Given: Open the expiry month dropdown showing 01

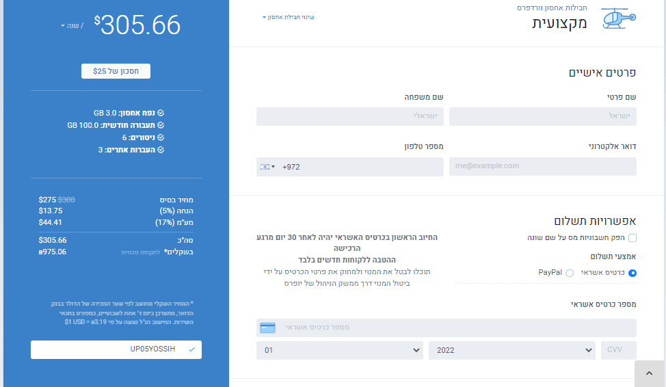Looking at the screenshot, I should pos(340,351).
